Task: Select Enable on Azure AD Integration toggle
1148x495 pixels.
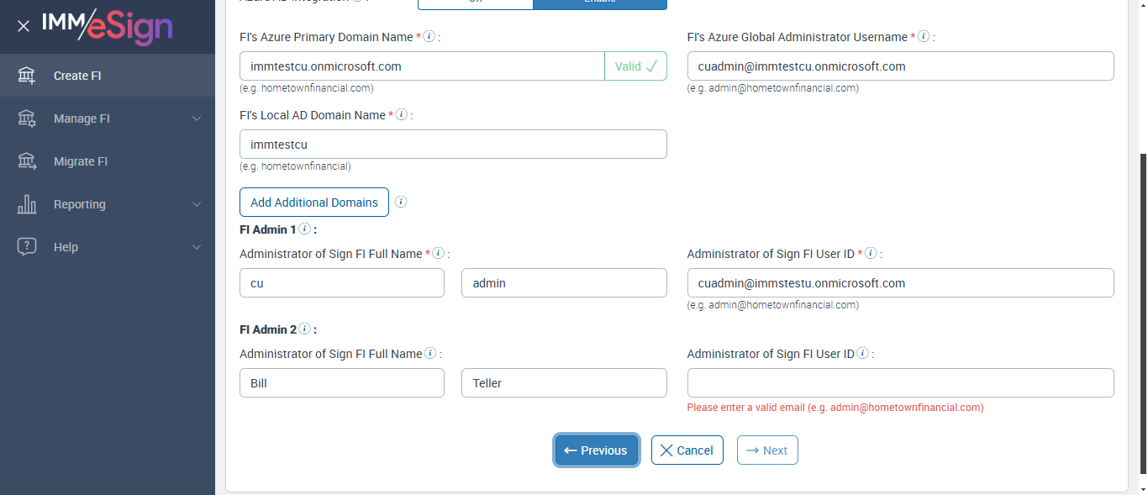Action: coord(599,3)
